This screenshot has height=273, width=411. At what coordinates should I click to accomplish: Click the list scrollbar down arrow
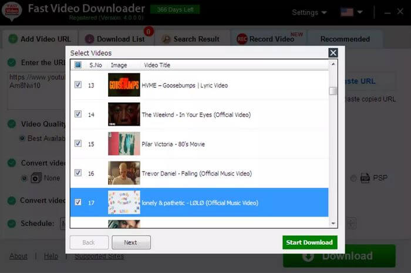coord(333,224)
